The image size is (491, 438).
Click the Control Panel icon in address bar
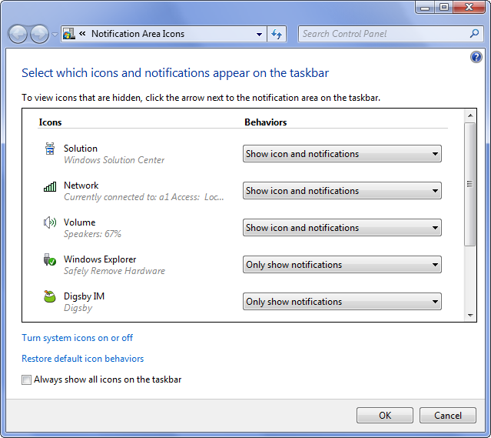(69, 34)
